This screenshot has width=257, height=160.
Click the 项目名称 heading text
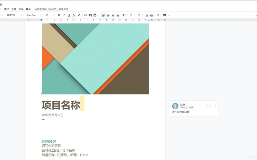pos(61,105)
